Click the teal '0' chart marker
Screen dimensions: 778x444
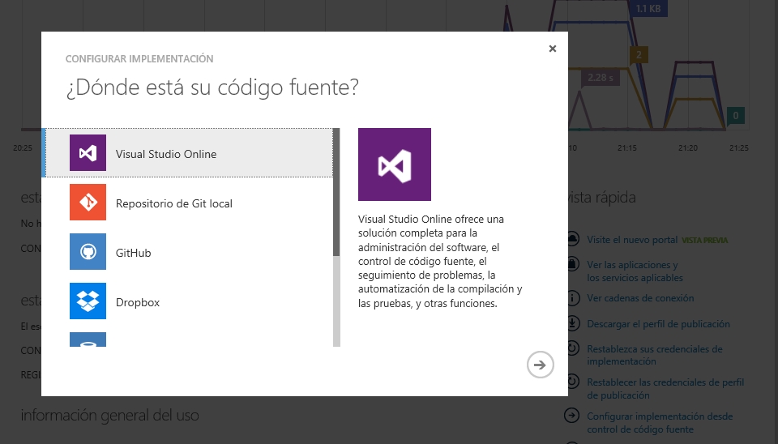[x=735, y=116]
